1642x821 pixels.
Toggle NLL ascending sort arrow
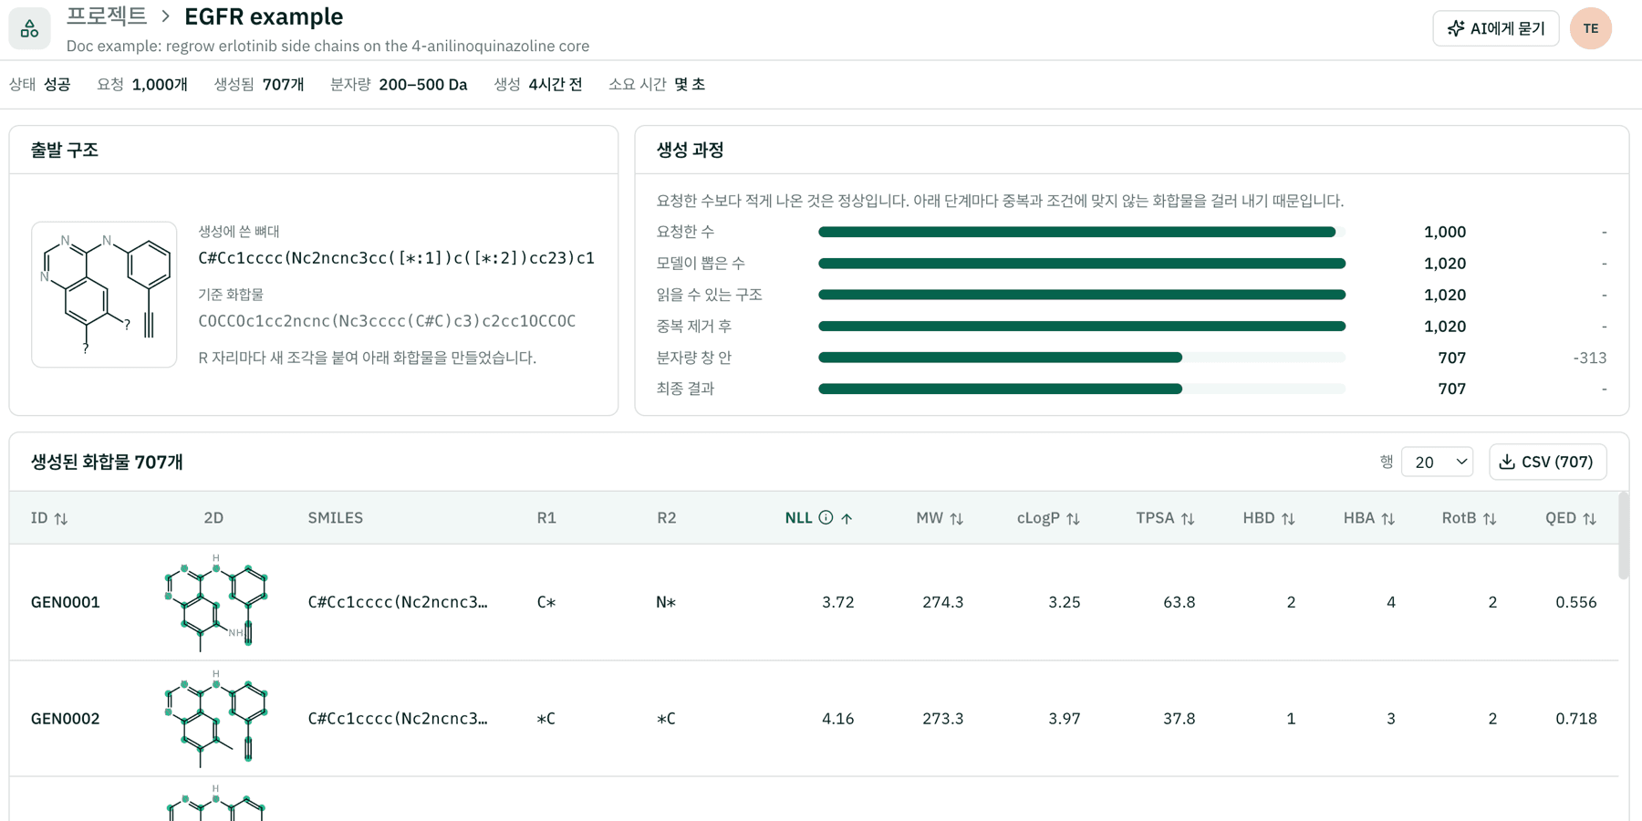847,518
